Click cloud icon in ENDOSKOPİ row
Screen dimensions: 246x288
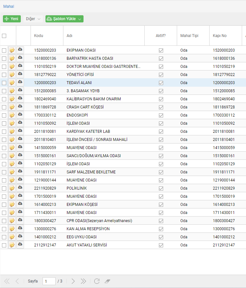(20, 114)
